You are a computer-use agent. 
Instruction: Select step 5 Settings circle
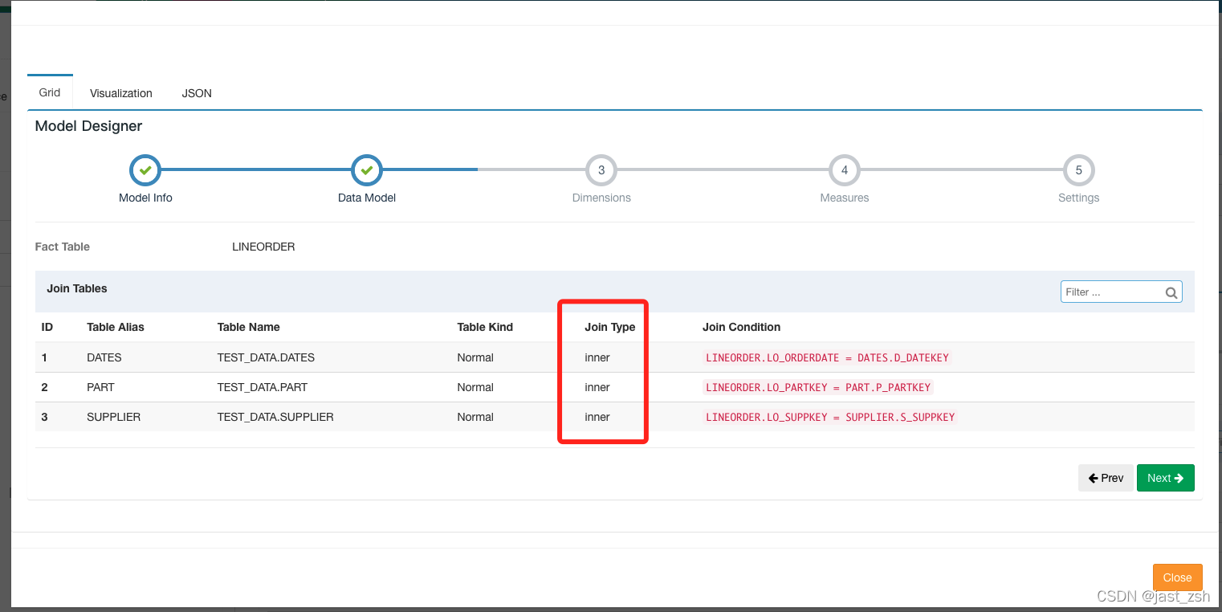point(1079,170)
